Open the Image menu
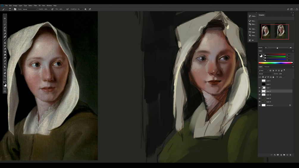This screenshot has width=299, height=168. coord(15,6)
